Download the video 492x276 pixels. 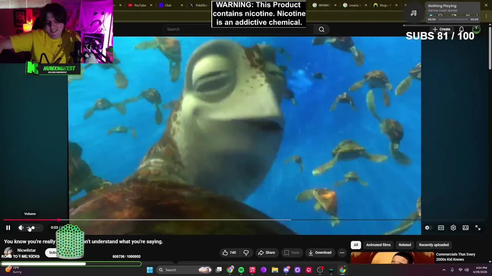point(320,253)
